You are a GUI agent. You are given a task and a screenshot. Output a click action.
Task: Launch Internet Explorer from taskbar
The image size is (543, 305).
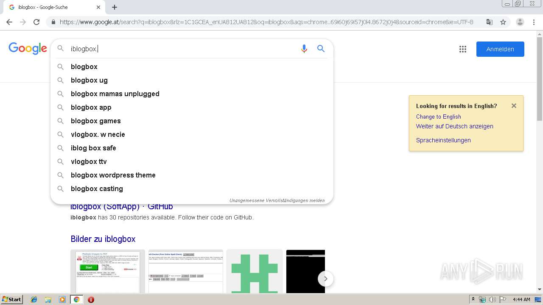coord(34,299)
